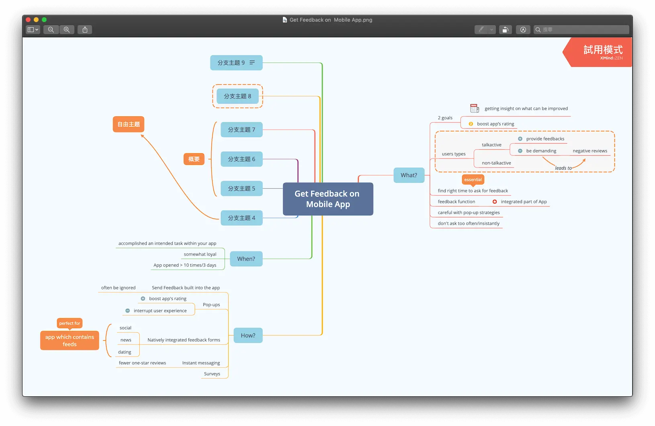Screen dimensions: 655x426
Task: Select the How? branch node
Action: click(248, 335)
